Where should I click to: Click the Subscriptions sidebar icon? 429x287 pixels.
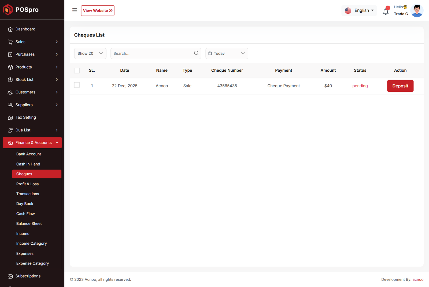pyautogui.click(x=10, y=276)
